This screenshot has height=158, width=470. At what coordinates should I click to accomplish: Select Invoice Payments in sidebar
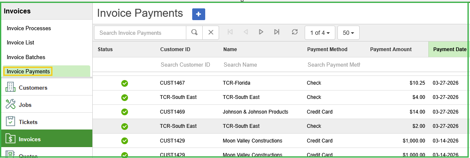(x=28, y=71)
